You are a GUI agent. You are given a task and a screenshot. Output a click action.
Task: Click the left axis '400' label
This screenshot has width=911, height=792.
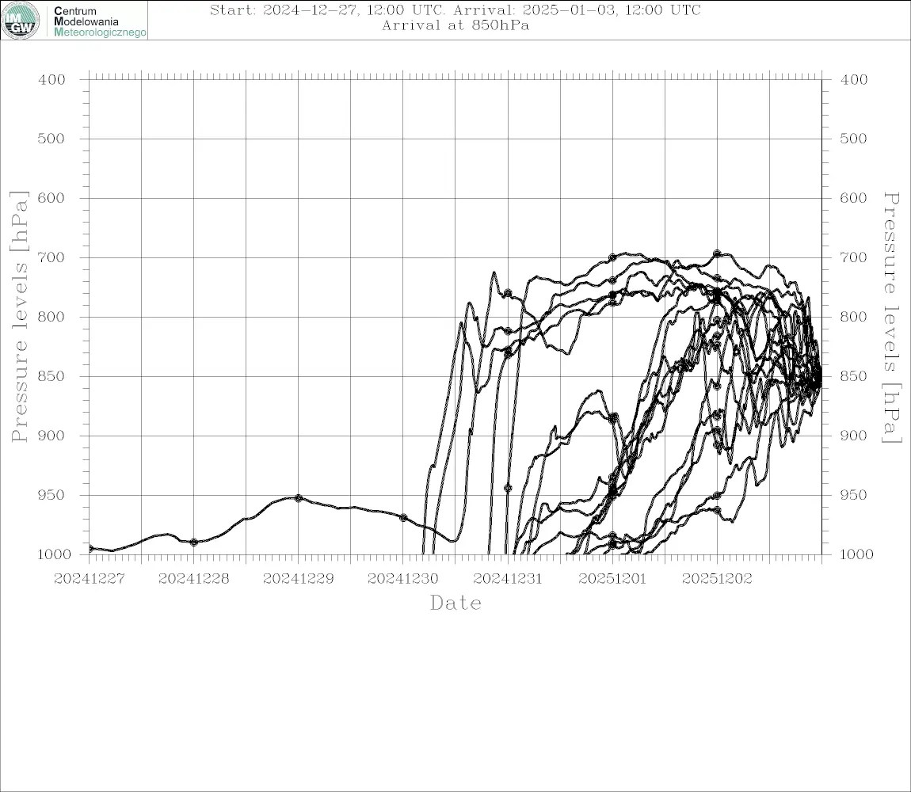coord(51,80)
